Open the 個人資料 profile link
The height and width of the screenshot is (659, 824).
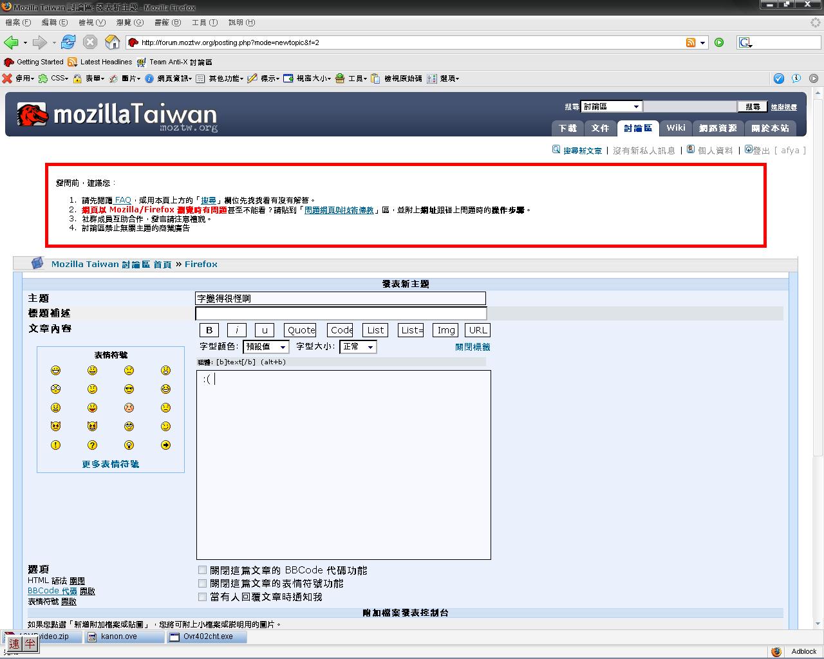point(710,151)
